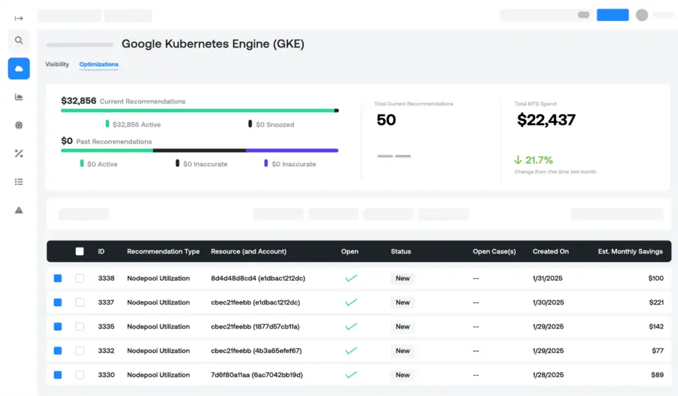678x396 pixels.
Task: Expand the collapsed sidebar with arrow icon
Action: coord(19,18)
